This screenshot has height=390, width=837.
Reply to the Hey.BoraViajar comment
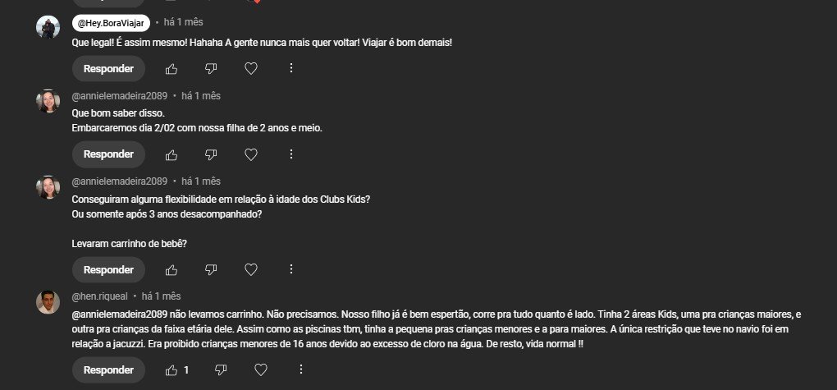pos(108,69)
